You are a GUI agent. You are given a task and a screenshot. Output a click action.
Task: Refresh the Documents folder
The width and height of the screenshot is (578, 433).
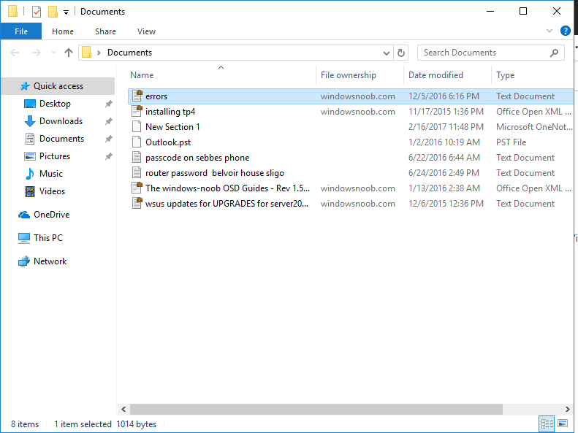click(401, 53)
